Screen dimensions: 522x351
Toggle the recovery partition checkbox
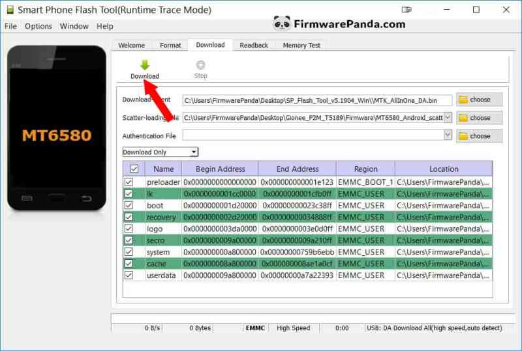(x=129, y=217)
